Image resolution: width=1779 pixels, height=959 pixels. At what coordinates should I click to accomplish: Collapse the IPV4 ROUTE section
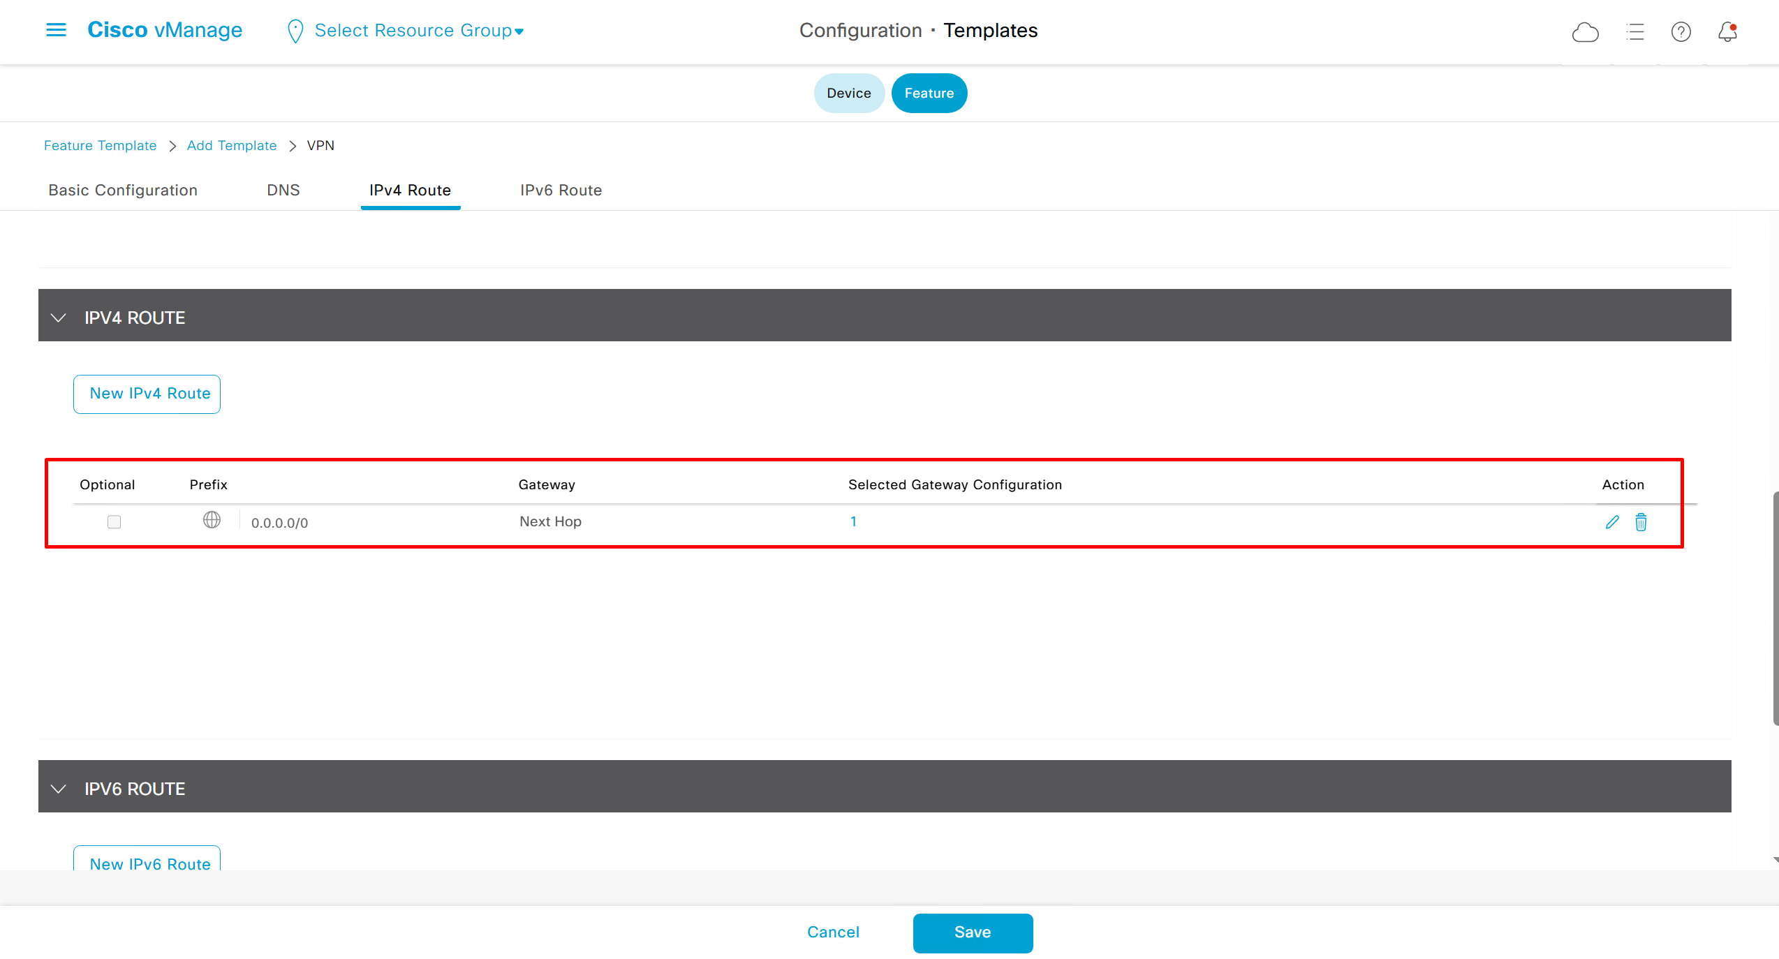[x=59, y=318]
